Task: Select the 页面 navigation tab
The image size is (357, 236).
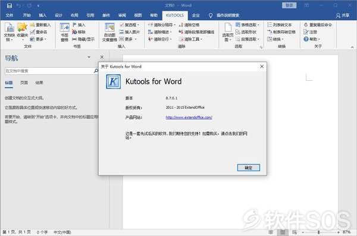Action: coord(24,83)
